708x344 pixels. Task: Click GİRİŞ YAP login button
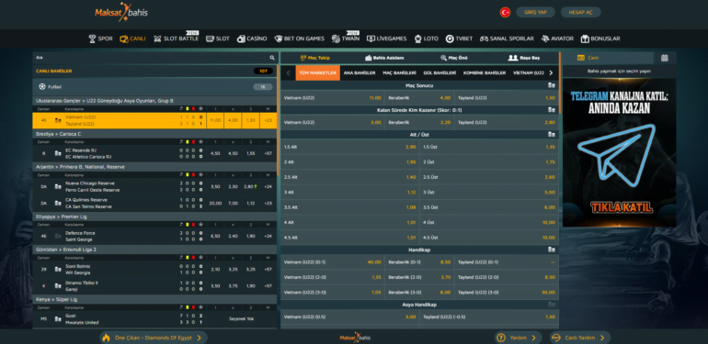[x=535, y=12]
